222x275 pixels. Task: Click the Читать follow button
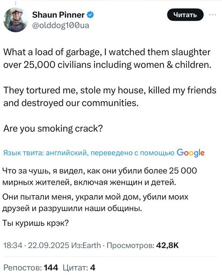tap(185, 15)
